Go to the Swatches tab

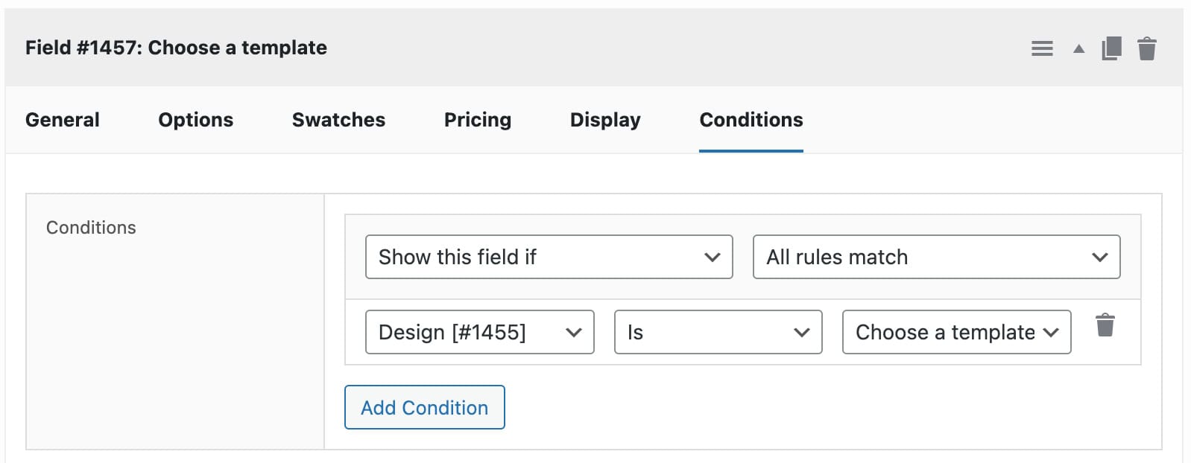338,120
